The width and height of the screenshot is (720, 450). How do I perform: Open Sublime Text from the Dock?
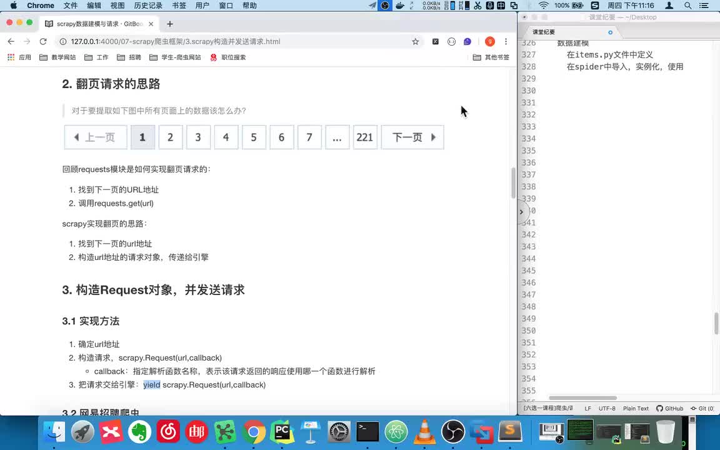tap(510, 432)
